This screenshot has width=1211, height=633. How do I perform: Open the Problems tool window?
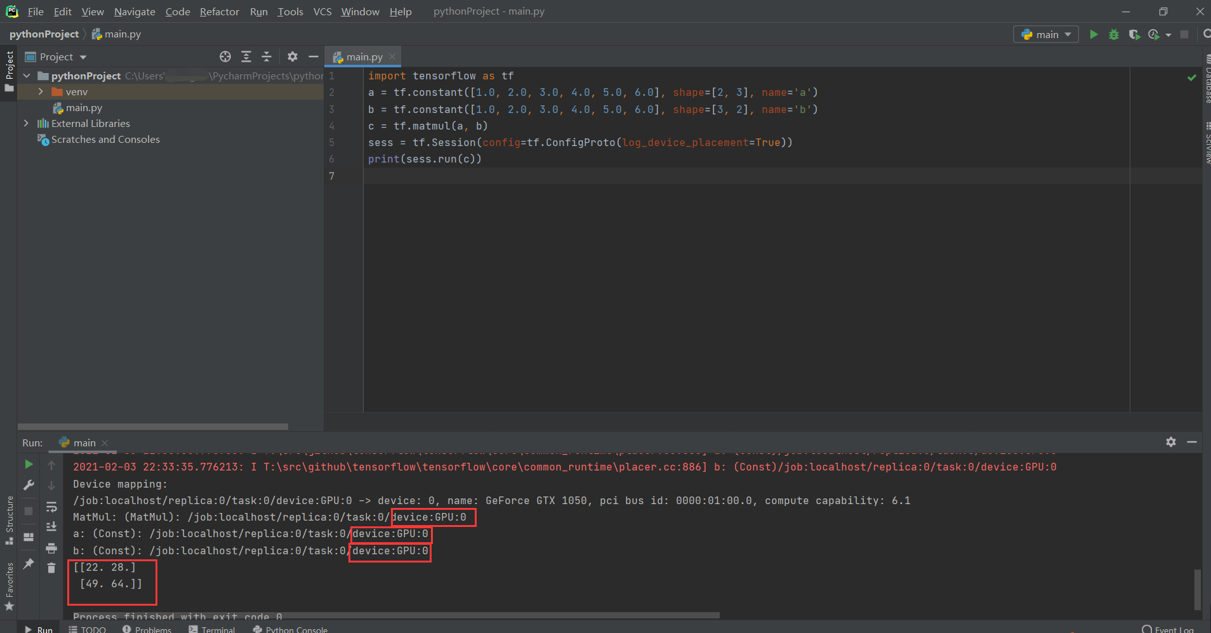pyautogui.click(x=147, y=629)
